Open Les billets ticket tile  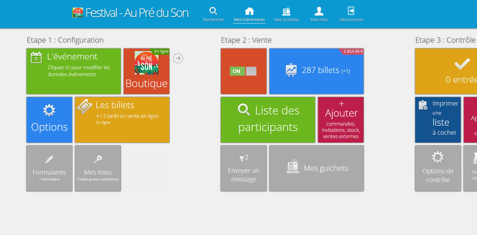pos(122,120)
